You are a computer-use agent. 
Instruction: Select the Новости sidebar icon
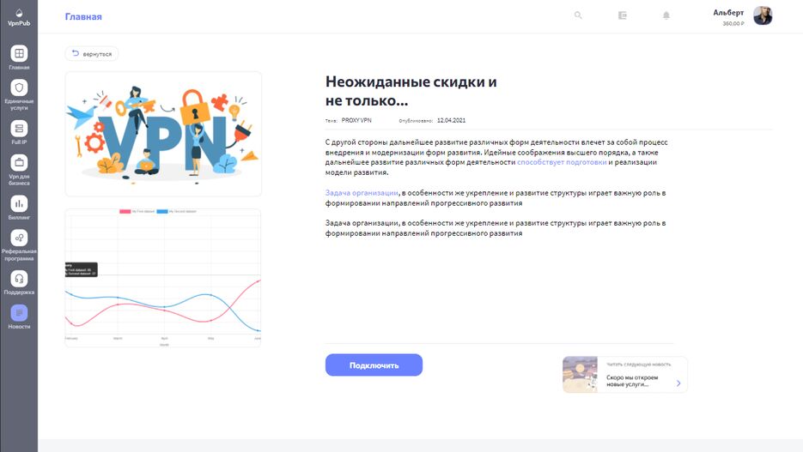pos(19,313)
